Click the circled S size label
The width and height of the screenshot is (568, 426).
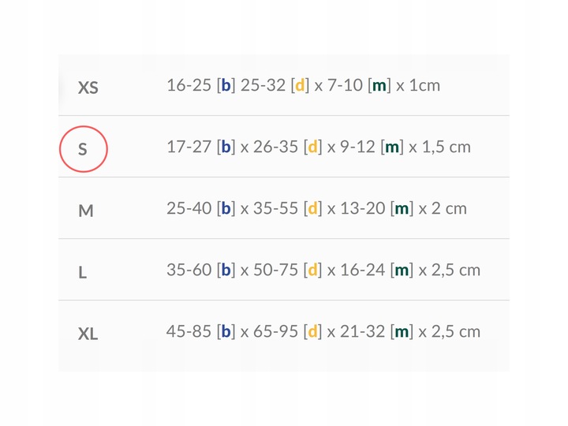pos(83,148)
